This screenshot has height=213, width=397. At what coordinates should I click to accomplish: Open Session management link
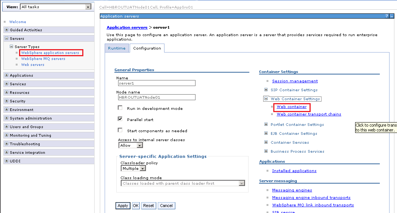pos(295,81)
